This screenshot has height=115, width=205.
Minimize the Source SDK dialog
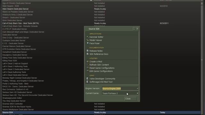coord(134,29)
